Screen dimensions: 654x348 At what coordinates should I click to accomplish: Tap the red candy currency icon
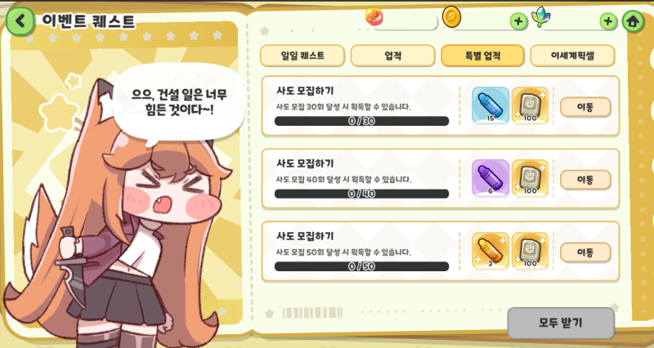[374, 16]
